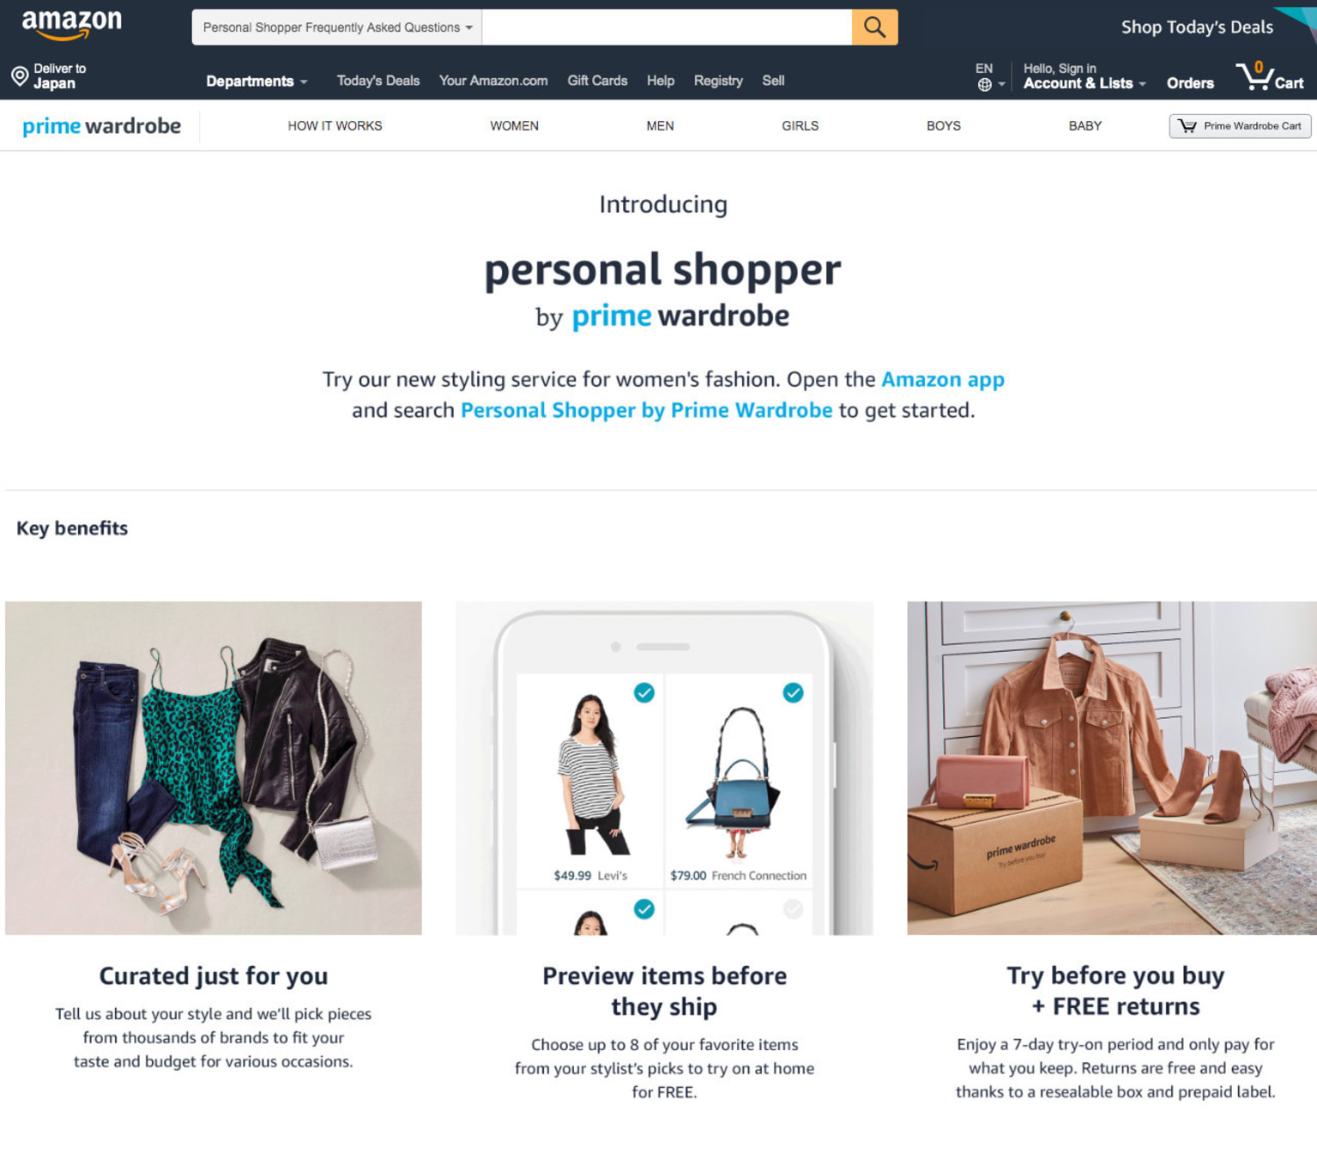Image resolution: width=1317 pixels, height=1165 pixels.
Task: Toggle the unchecked gray checkmark in the phone preview
Action: click(793, 908)
